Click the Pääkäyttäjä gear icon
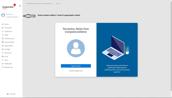Image resolution: width=172 pixels, height=98 pixels. 3,64
